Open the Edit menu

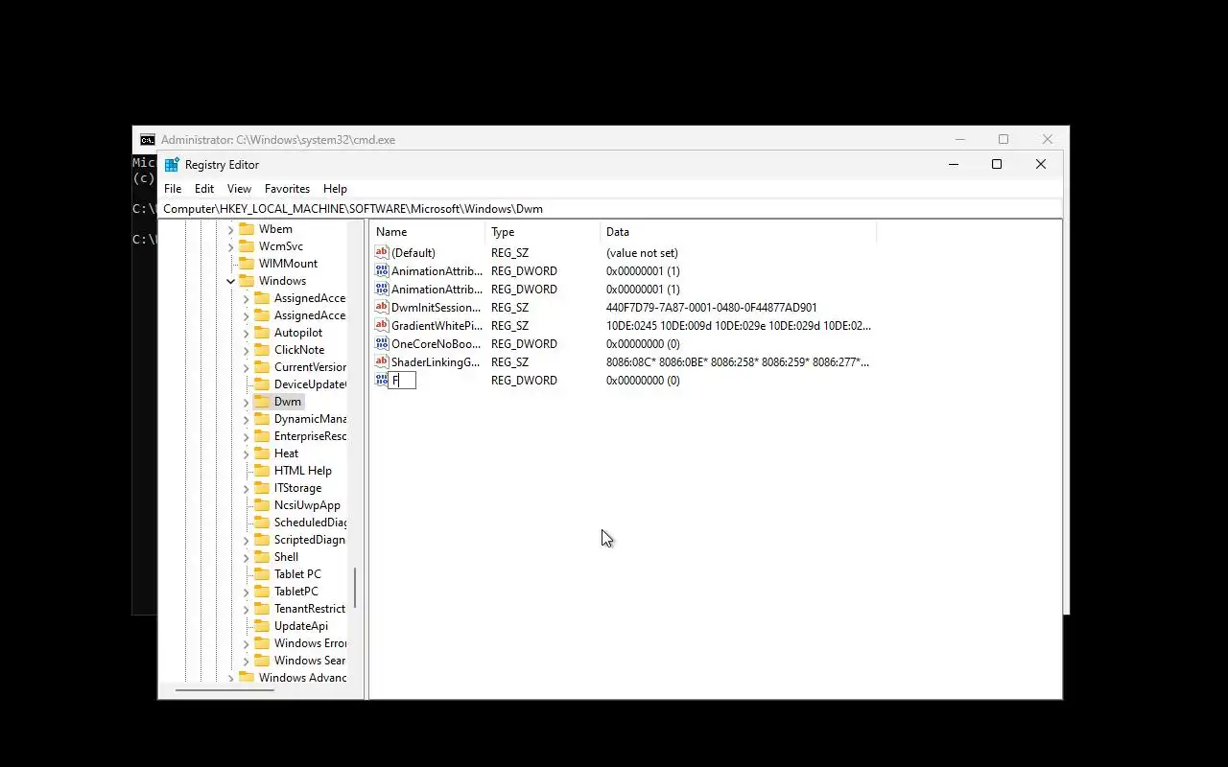(x=204, y=189)
